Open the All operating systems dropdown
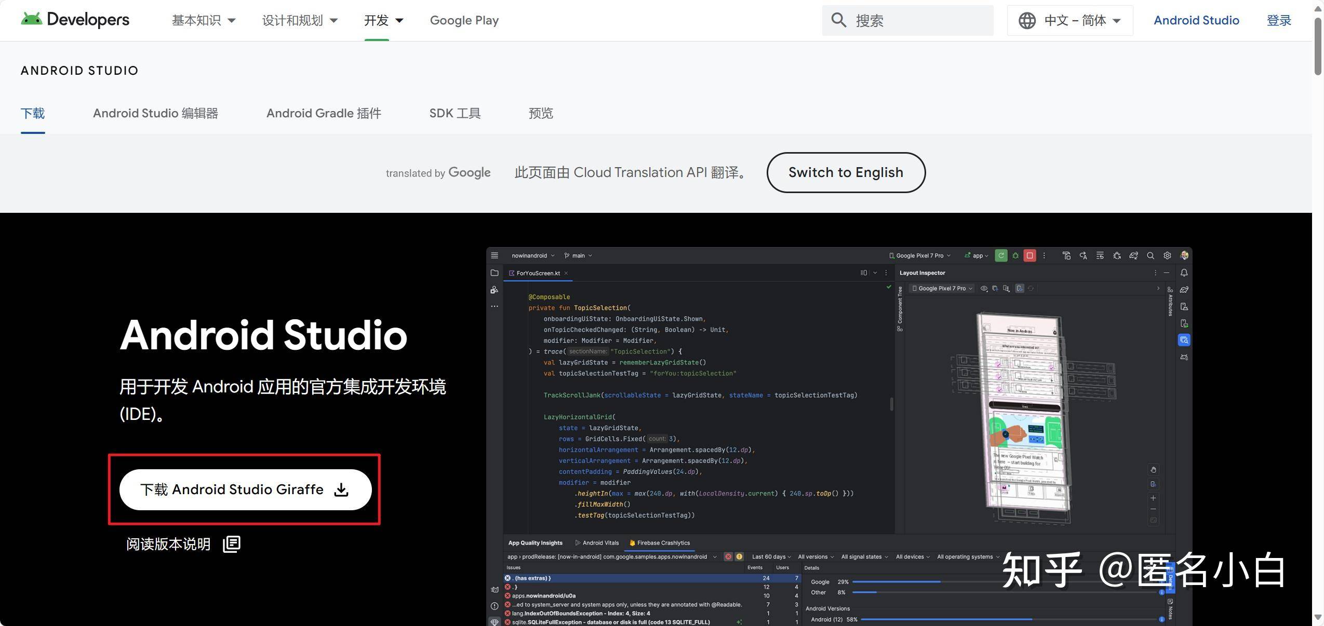Viewport: 1324px width, 626px height. point(968,556)
